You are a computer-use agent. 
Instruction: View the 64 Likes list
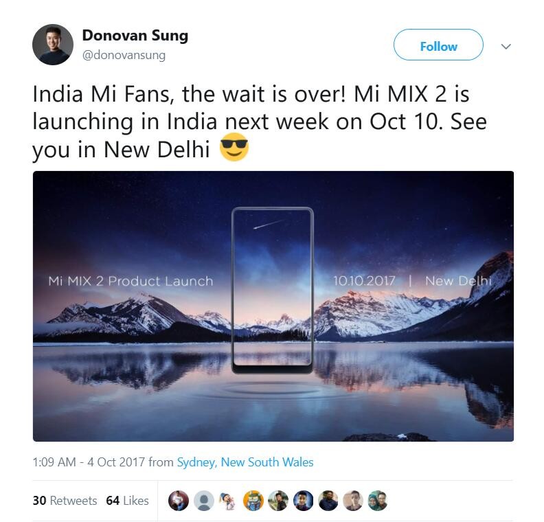point(127,501)
